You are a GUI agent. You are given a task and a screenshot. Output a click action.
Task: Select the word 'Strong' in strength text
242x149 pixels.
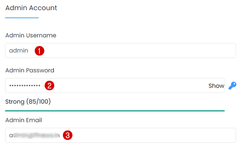pos(15,102)
